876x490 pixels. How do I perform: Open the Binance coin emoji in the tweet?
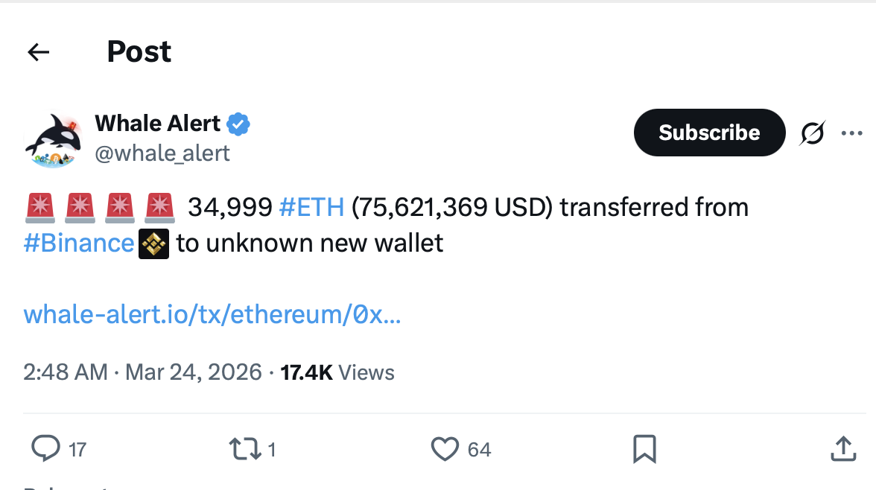153,244
